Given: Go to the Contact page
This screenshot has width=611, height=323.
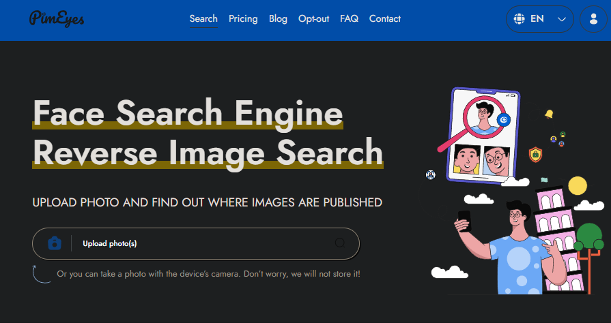Looking at the screenshot, I should pos(385,18).
